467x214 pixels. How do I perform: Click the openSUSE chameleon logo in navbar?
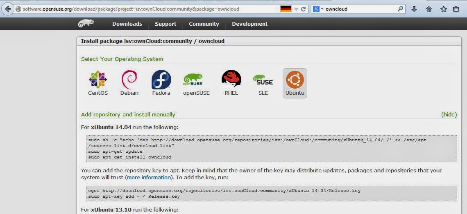(x=86, y=23)
